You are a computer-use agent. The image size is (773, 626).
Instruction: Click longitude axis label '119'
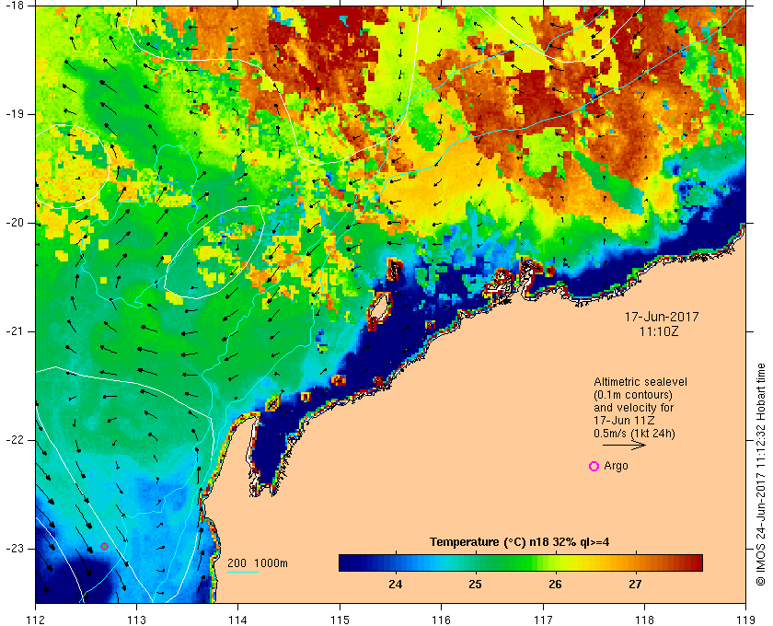pyautogui.click(x=746, y=619)
